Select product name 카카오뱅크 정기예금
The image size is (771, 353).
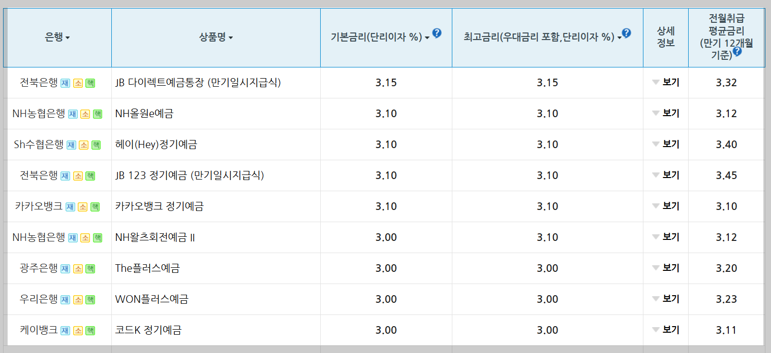160,206
